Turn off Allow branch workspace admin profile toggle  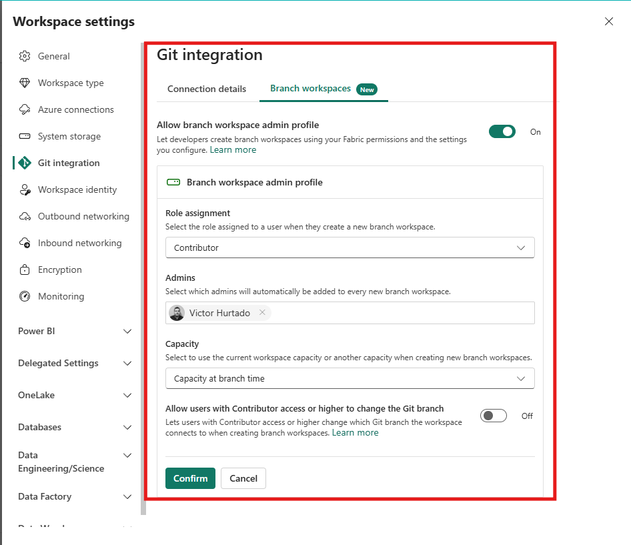tap(502, 131)
